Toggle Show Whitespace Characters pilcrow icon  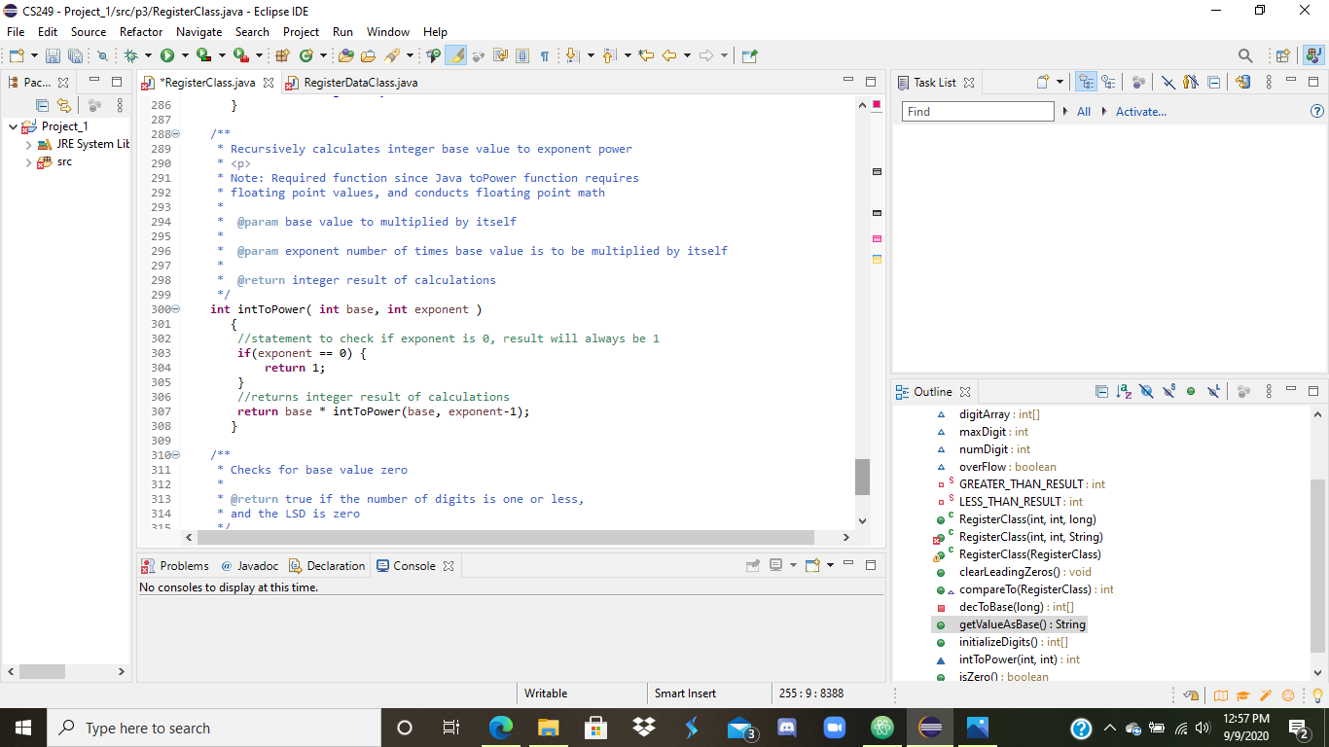point(545,56)
